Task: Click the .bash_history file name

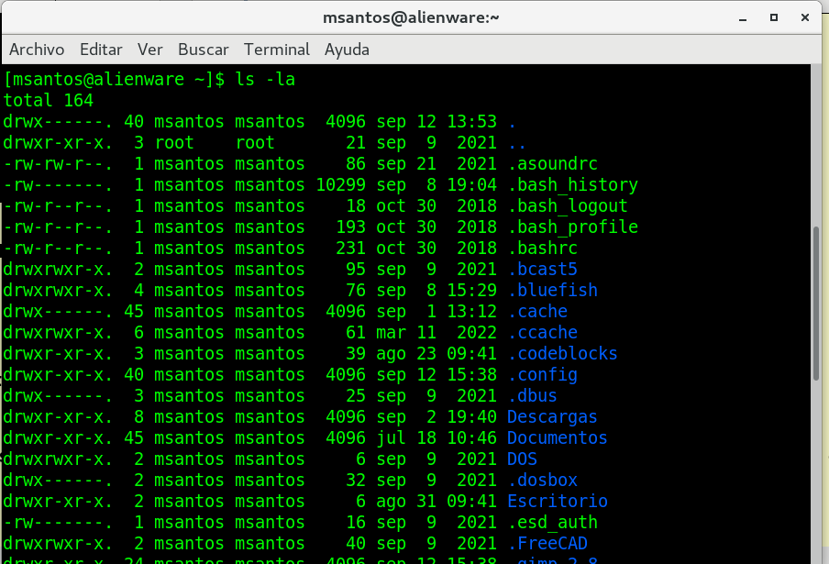Action: click(572, 185)
